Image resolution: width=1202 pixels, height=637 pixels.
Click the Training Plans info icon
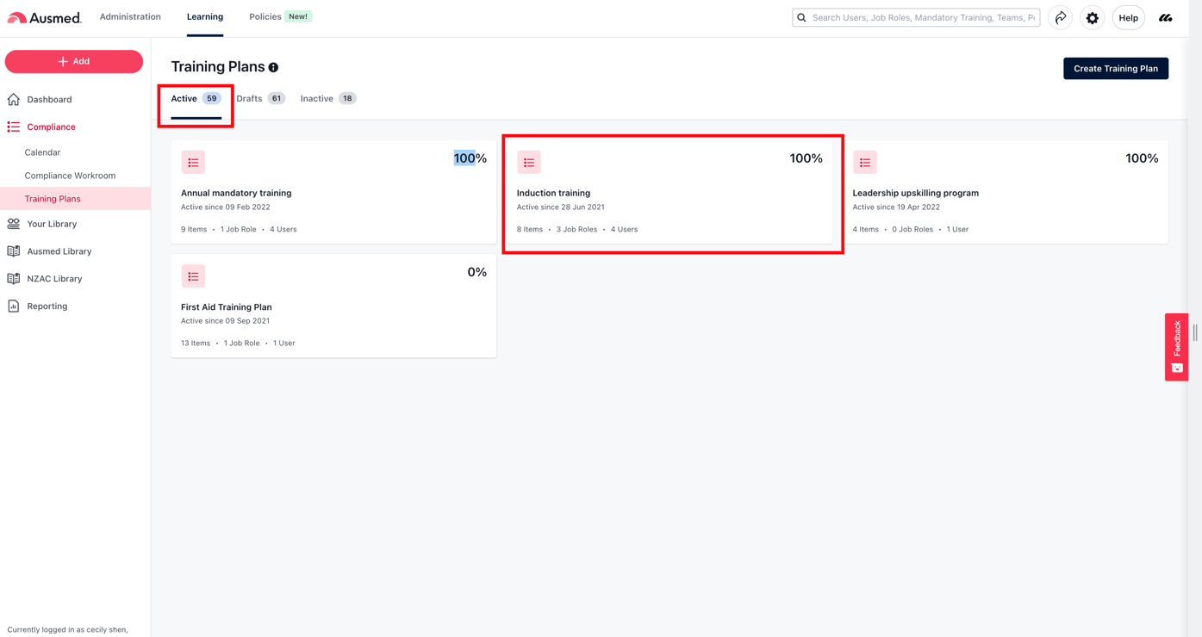(x=273, y=67)
